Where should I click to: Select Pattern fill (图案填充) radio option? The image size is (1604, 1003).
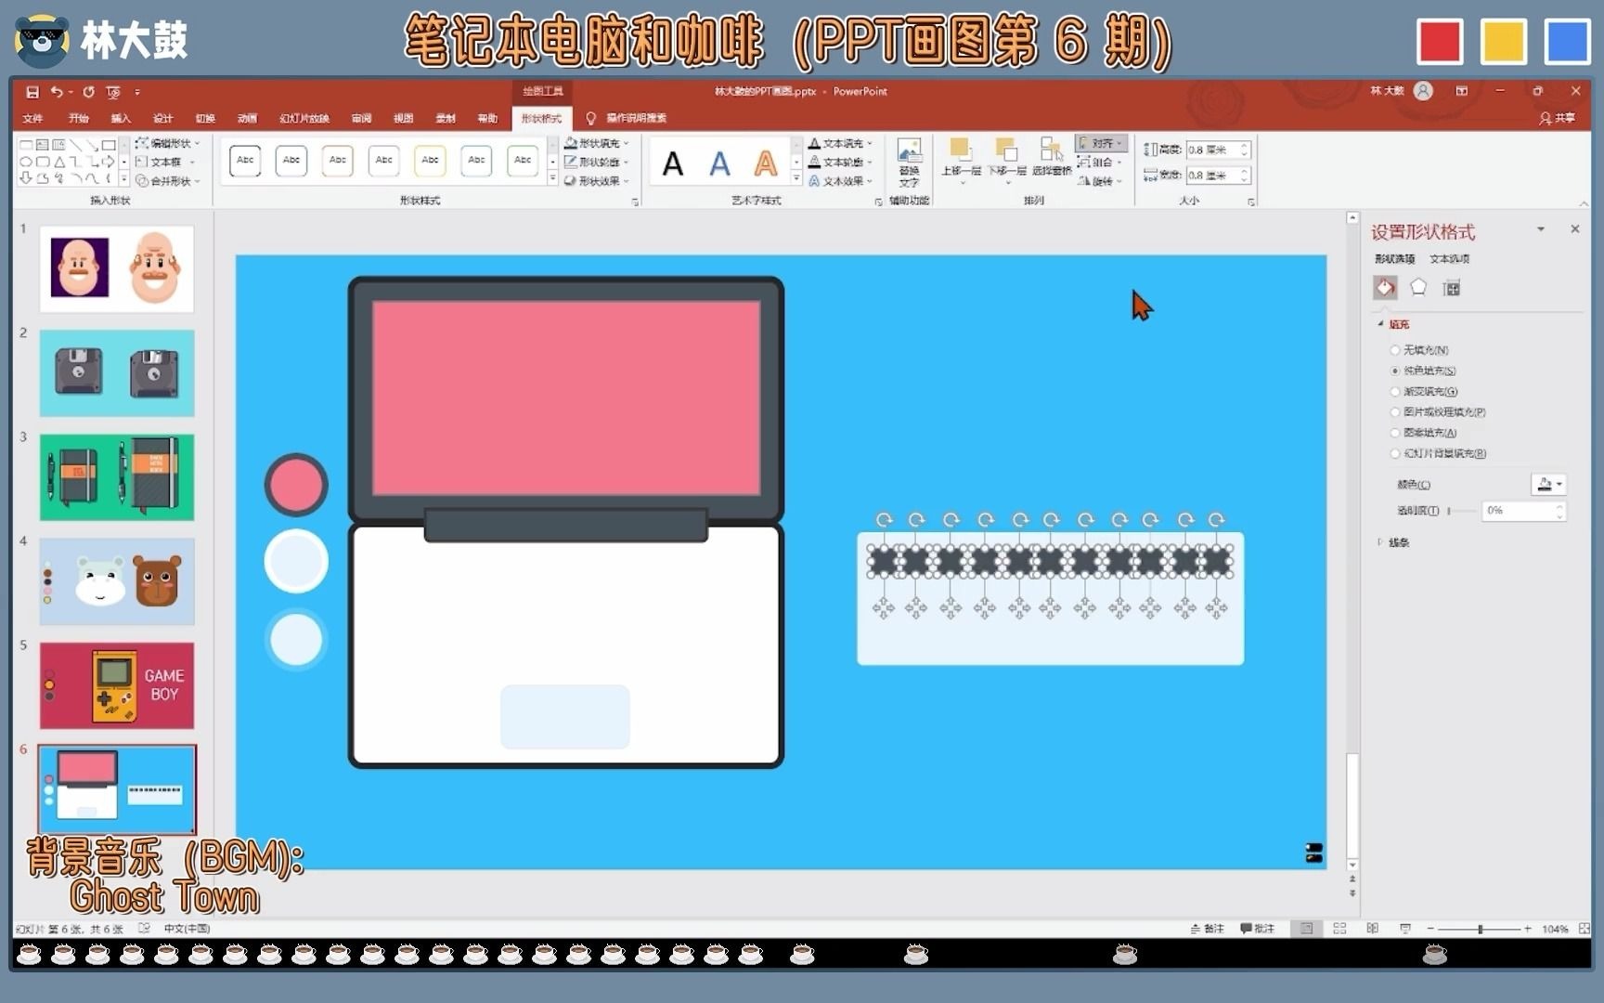[x=1394, y=433]
